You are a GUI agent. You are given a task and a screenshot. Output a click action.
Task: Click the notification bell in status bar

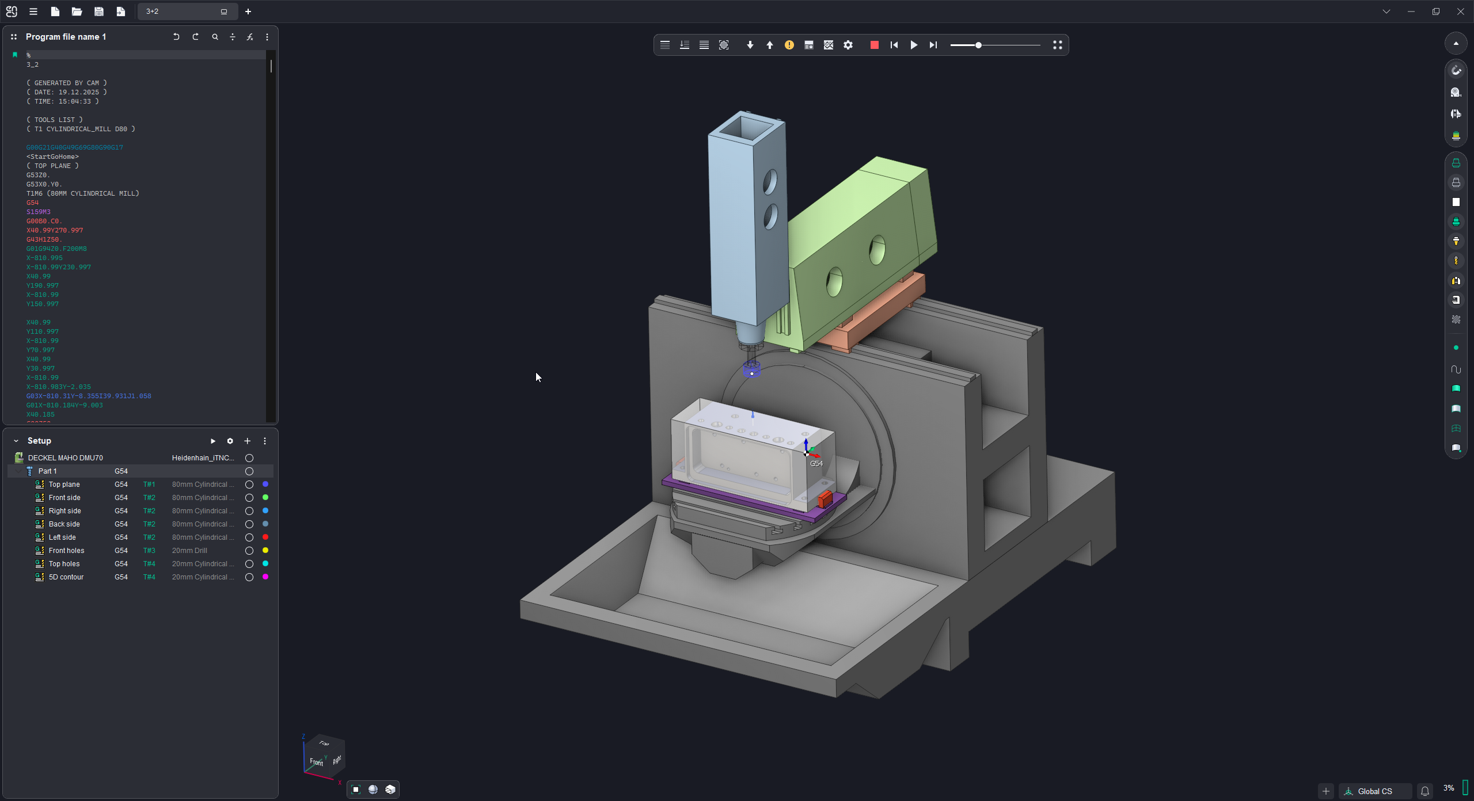coord(1424,791)
